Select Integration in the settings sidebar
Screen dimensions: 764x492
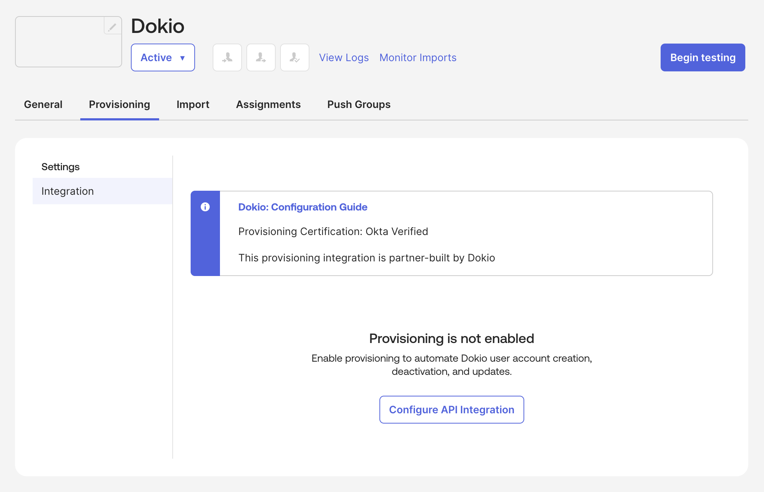[67, 191]
